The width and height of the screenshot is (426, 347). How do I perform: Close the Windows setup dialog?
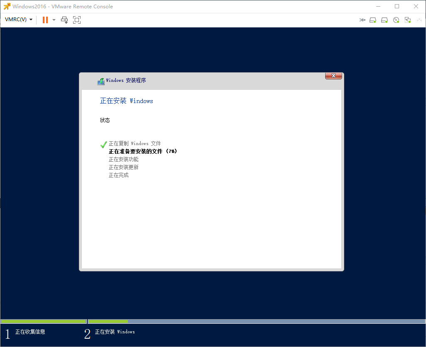point(333,76)
